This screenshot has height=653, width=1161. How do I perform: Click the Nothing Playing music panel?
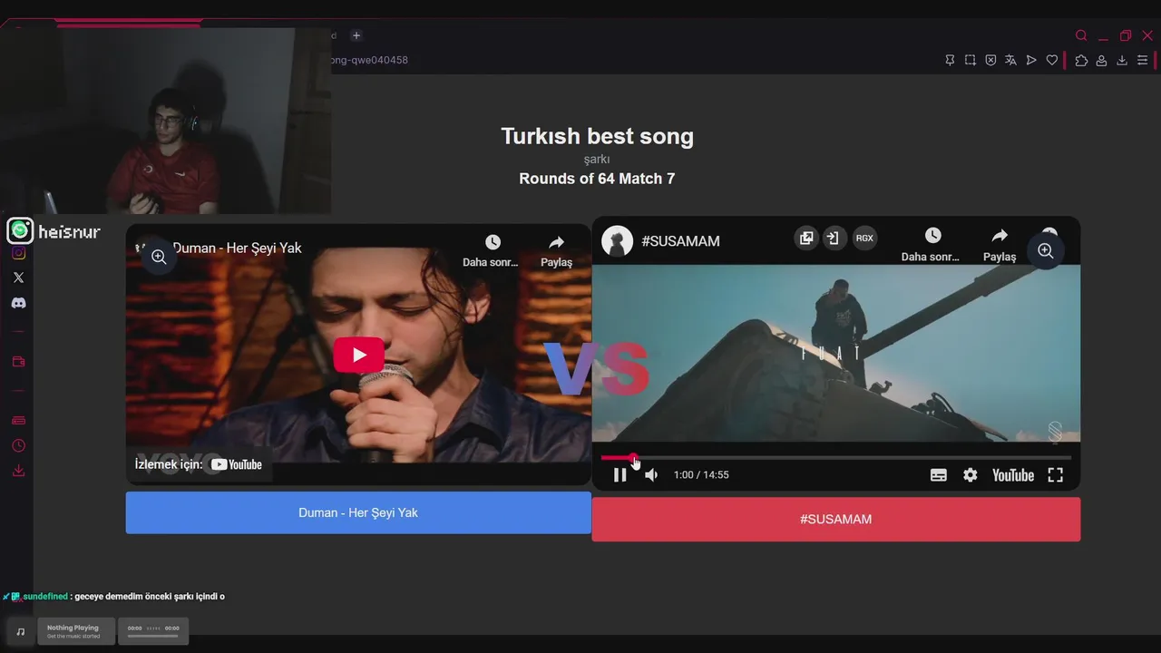pos(76,631)
